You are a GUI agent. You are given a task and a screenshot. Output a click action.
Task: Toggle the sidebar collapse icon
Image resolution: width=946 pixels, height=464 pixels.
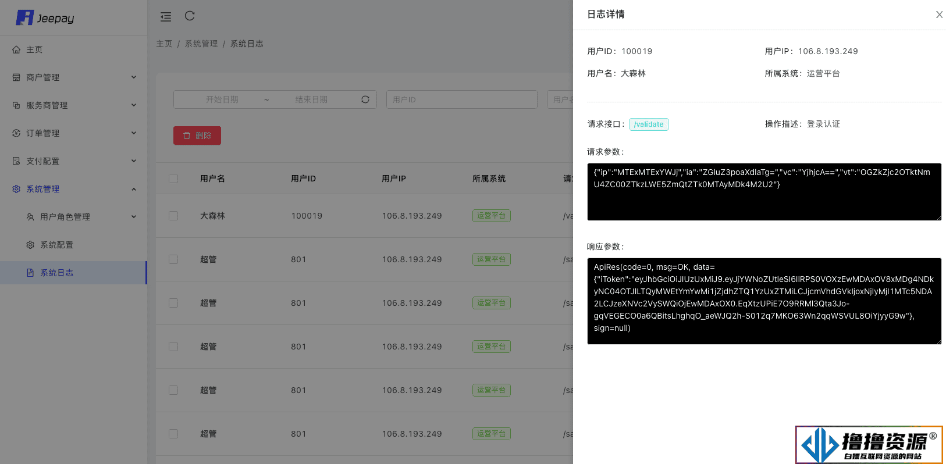[x=166, y=17]
